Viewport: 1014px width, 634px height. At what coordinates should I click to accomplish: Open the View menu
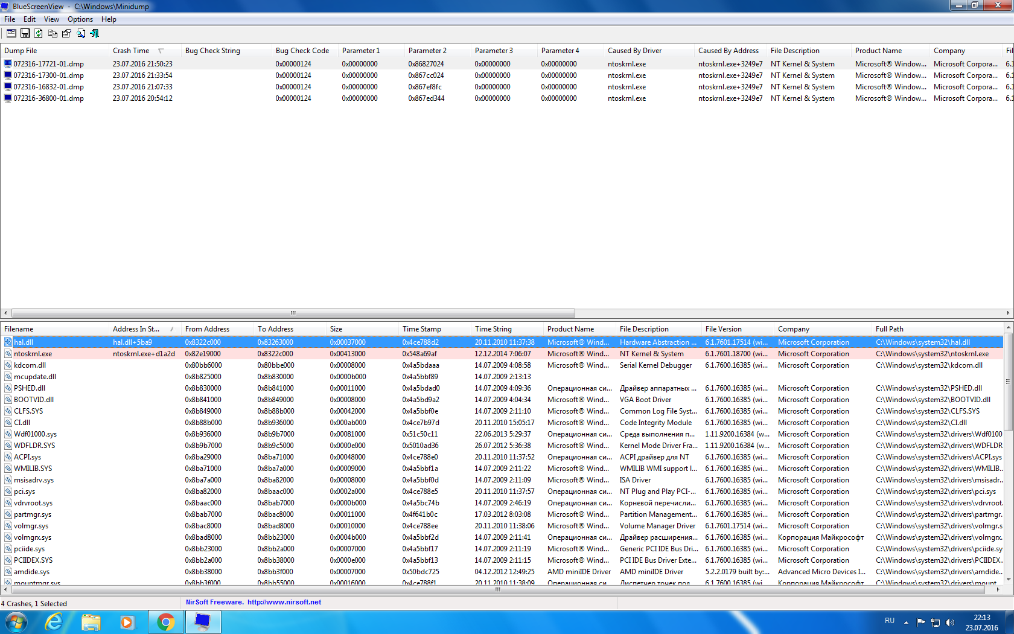51,19
